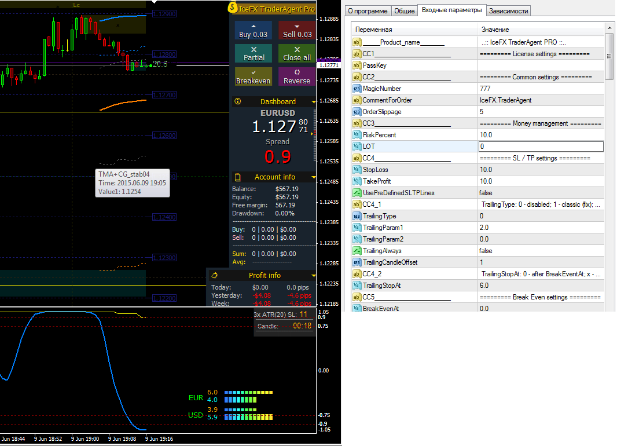617x446 pixels.
Task: Open the Входные параметры tab
Action: pyautogui.click(x=451, y=10)
